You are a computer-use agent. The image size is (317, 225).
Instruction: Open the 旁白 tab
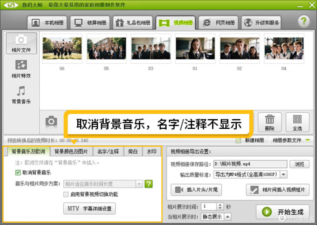pos(133,151)
